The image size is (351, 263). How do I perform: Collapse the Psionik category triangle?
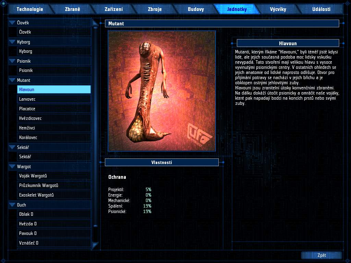tap(12, 61)
